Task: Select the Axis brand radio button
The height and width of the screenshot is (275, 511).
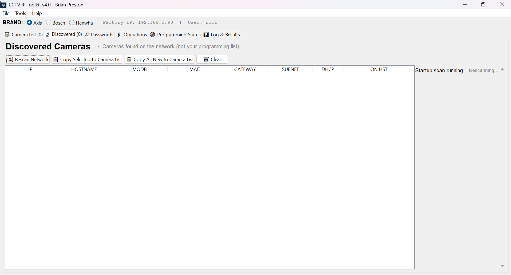Action: click(30, 23)
